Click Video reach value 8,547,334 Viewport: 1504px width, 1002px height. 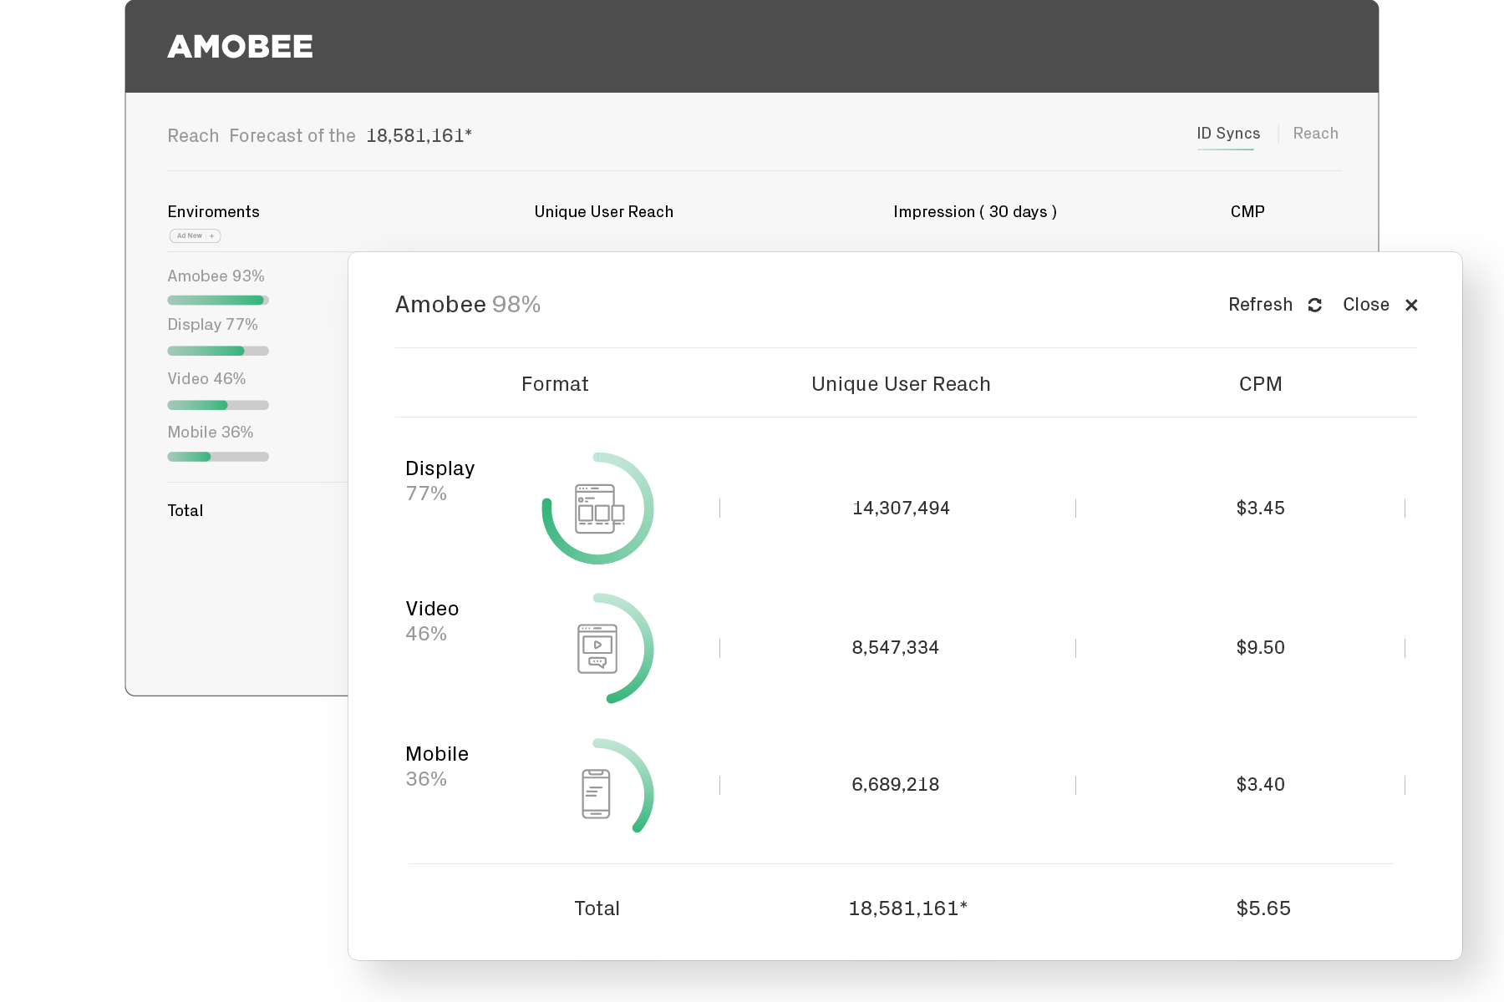tap(895, 648)
